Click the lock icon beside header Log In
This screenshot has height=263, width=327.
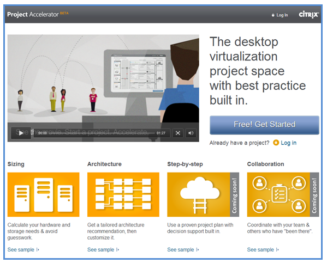(273, 15)
